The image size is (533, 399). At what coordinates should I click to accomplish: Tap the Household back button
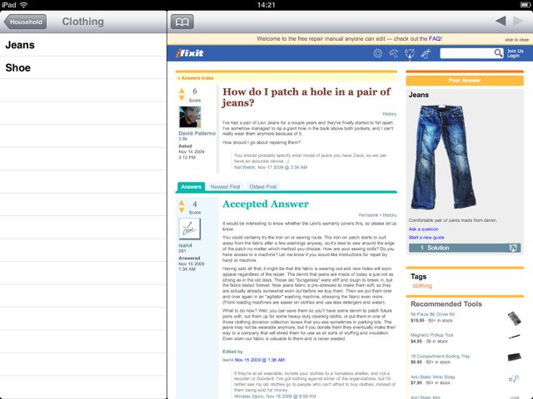pyautogui.click(x=26, y=22)
